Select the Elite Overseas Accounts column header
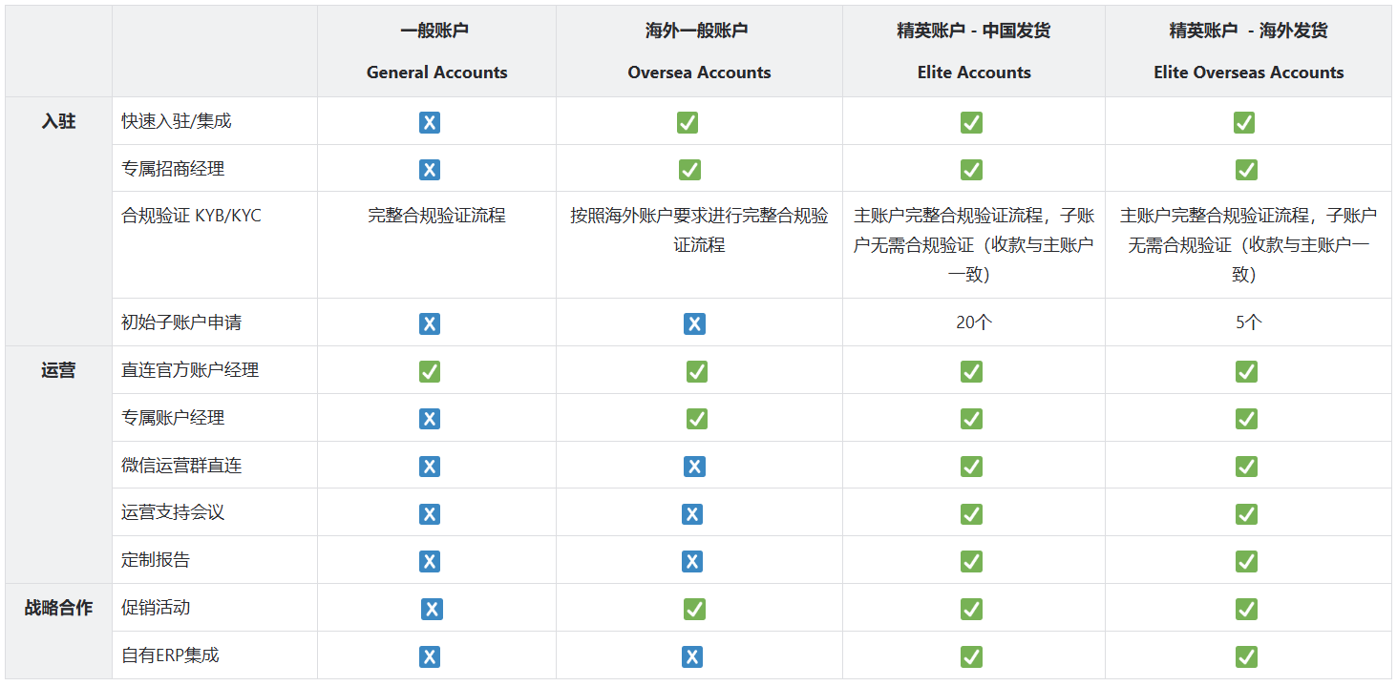Image resolution: width=1397 pixels, height=686 pixels. pos(1246,50)
